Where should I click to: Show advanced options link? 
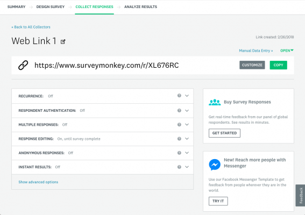[38, 182]
